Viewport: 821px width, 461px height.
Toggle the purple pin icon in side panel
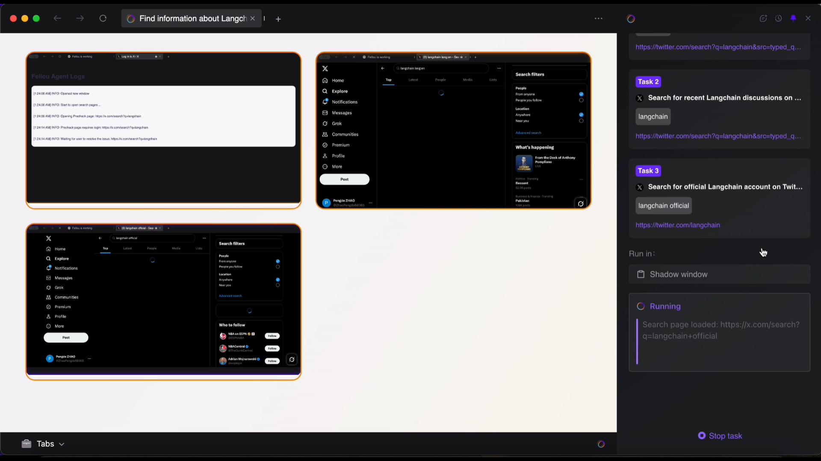click(x=794, y=18)
